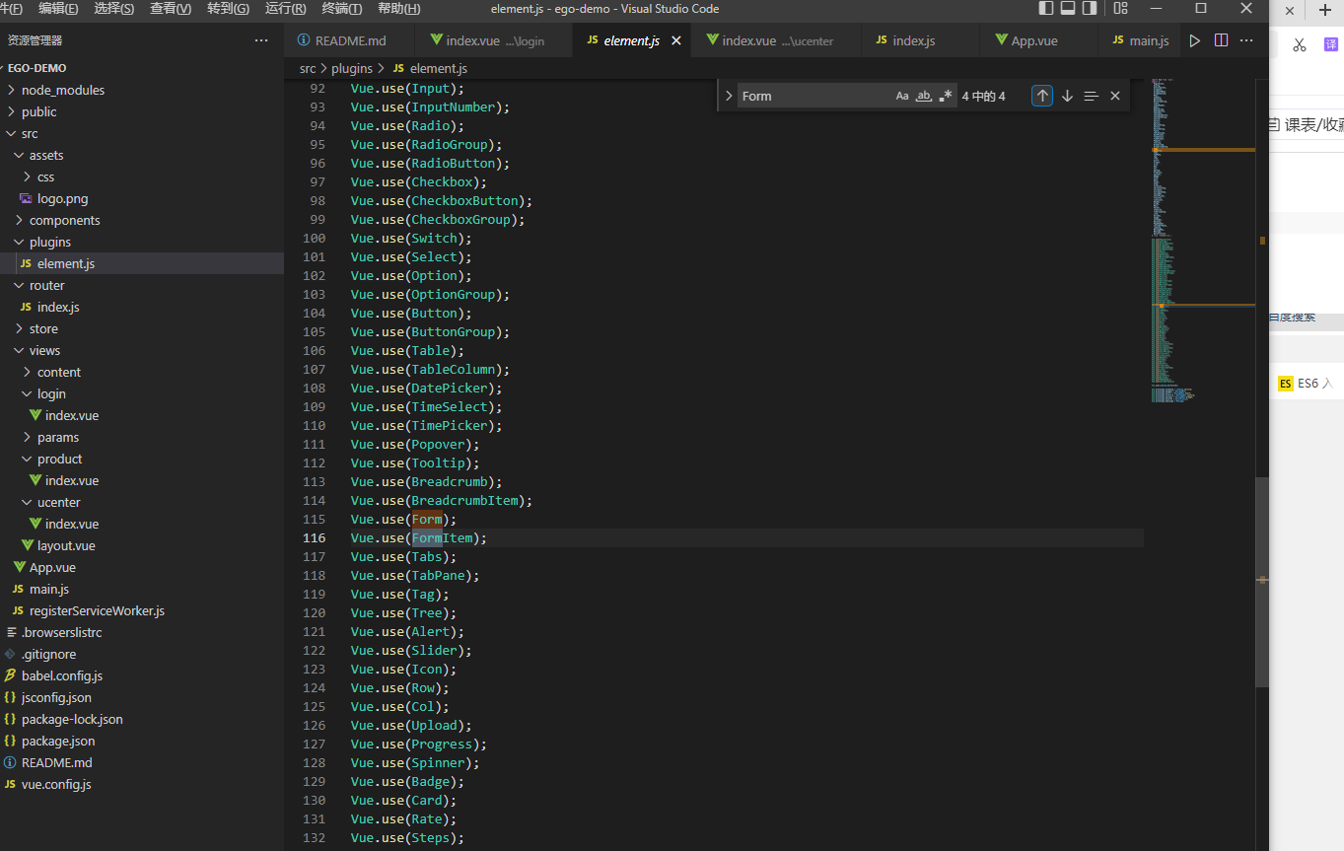The width and height of the screenshot is (1344, 851).
Task: Open the 转到(G) menu
Action: coord(228,8)
